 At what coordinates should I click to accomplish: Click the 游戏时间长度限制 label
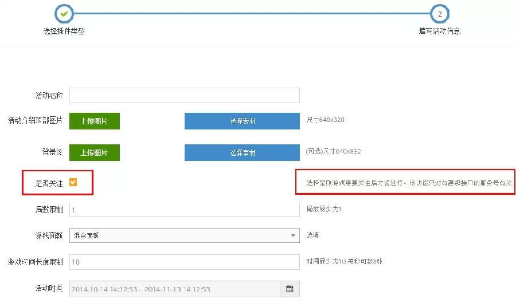pos(36,262)
